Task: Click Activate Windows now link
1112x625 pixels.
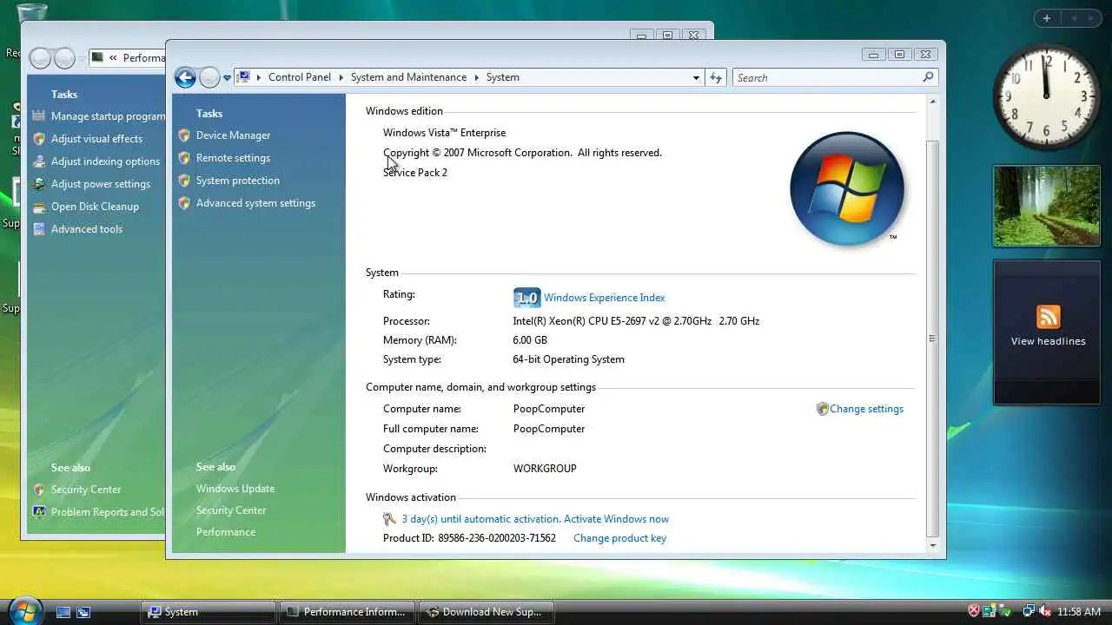Action: [x=616, y=519]
